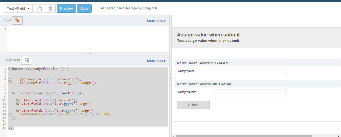
Task: Click the q75 Tempfield id header bar
Action: [258, 63]
